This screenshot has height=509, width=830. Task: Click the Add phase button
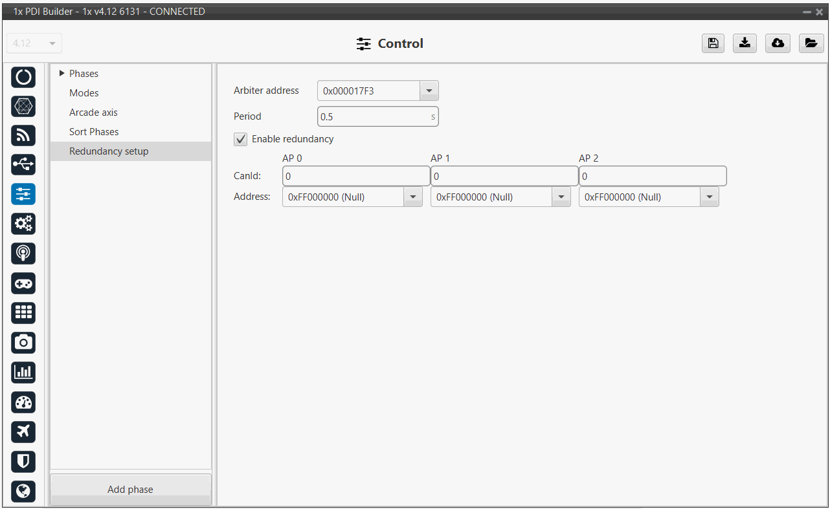click(130, 490)
